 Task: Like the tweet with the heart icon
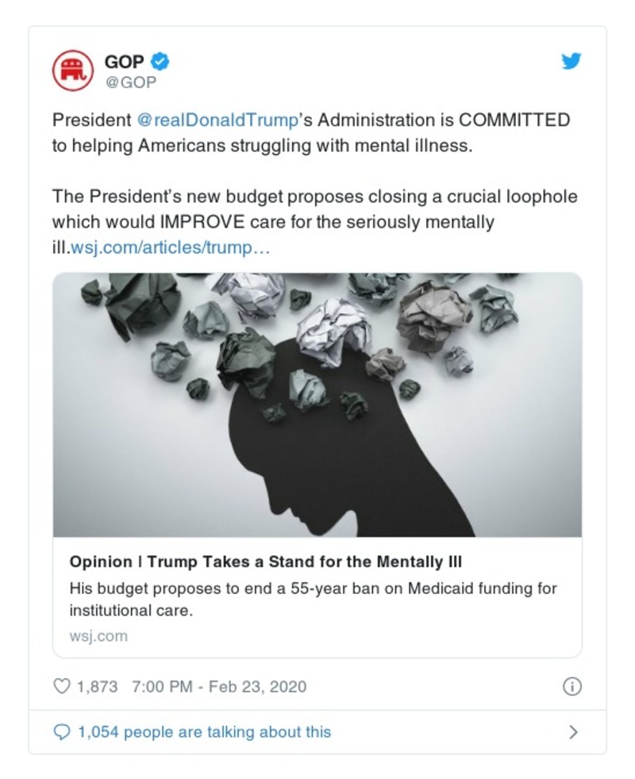click(61, 685)
